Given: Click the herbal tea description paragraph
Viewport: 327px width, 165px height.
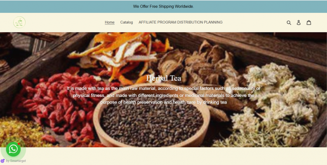Looking at the screenshot, I should pos(163,95).
